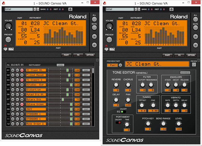Open the Initial patch name field, left window
Screen dimensions: 202x146
pyautogui.click(x=19, y=9)
